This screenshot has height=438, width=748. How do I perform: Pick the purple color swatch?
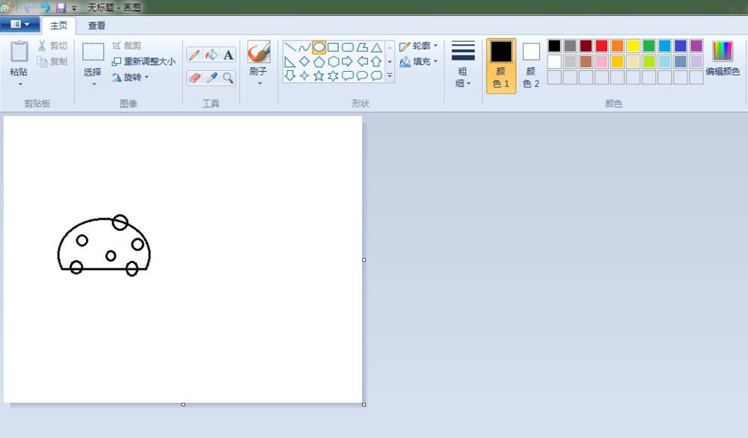tap(696, 46)
